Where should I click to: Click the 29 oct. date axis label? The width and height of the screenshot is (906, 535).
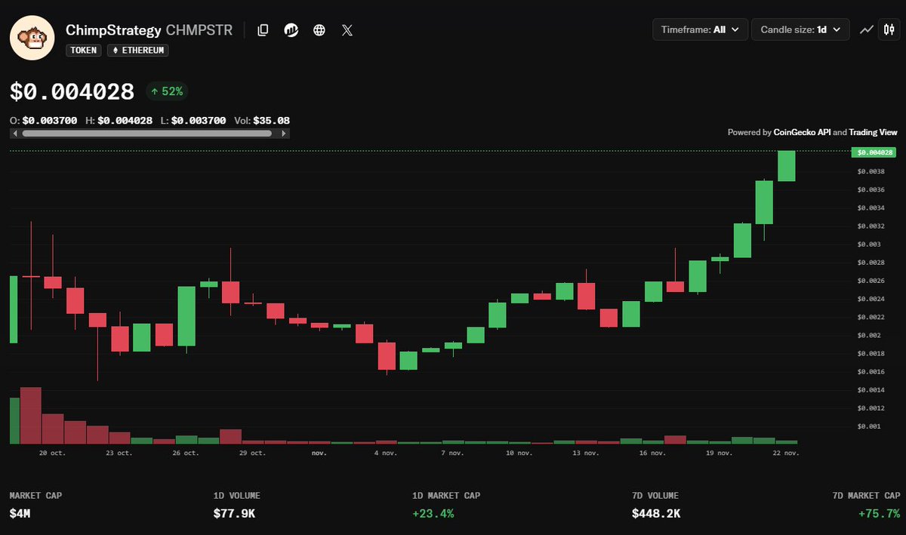[253, 453]
